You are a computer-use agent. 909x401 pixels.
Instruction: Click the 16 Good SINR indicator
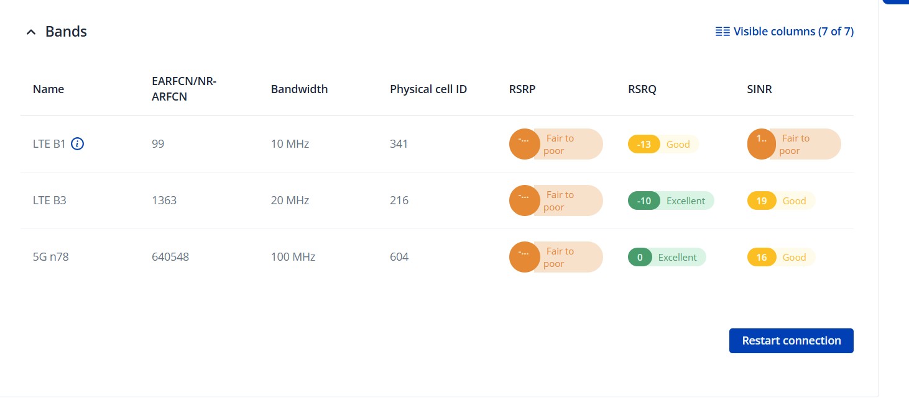click(x=780, y=257)
